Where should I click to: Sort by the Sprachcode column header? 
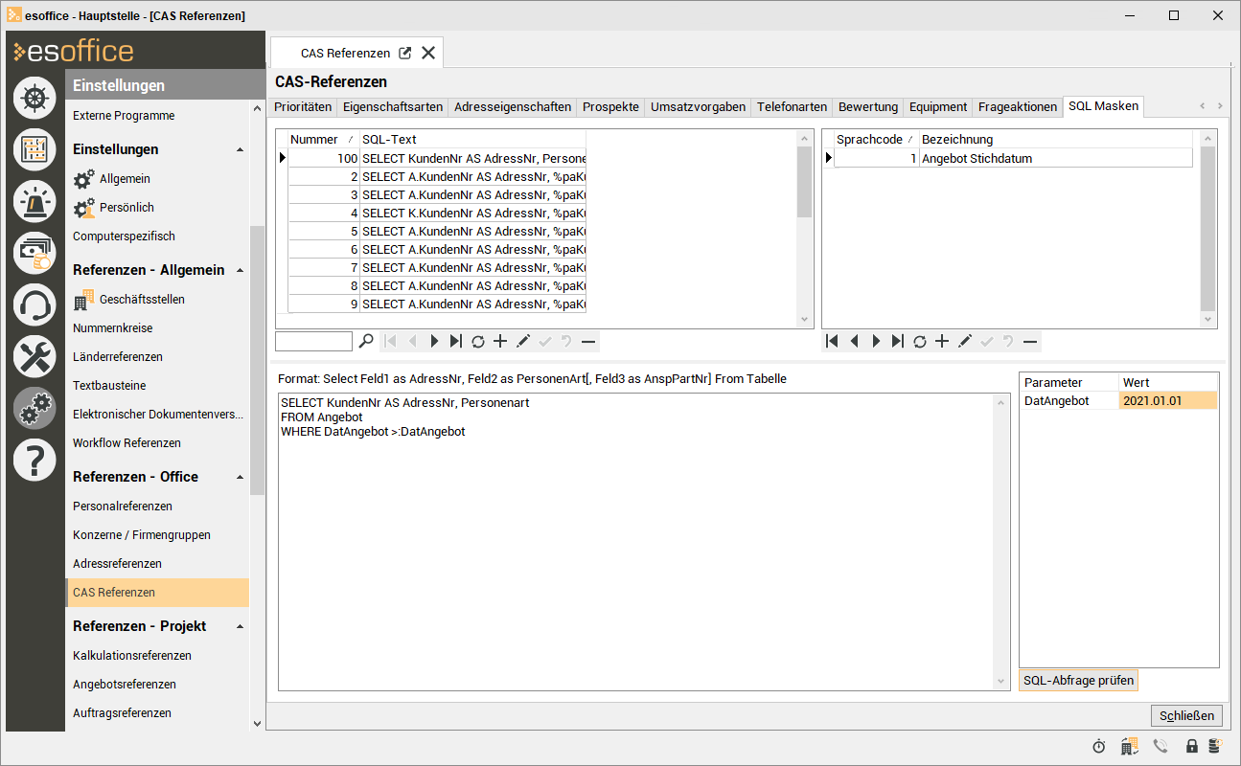pos(876,140)
